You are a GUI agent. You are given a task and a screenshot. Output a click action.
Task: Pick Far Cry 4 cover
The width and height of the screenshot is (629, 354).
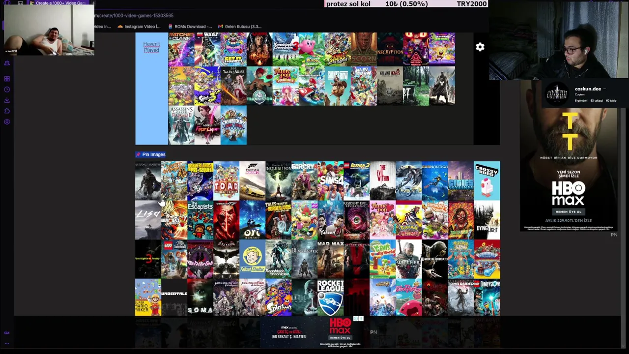pos(304,180)
